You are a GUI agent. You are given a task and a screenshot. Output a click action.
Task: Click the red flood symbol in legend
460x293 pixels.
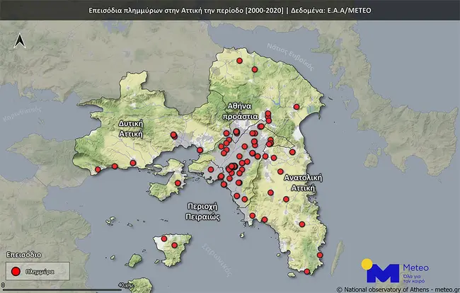[x=16, y=270]
